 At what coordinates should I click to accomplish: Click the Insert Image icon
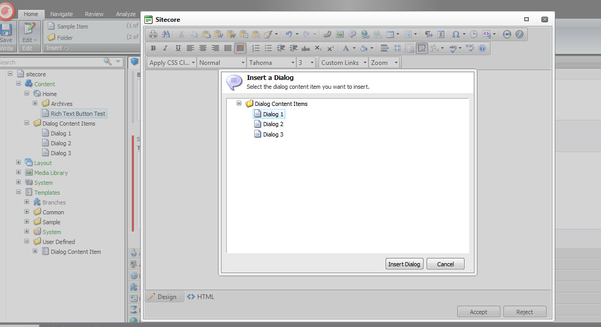point(340,34)
